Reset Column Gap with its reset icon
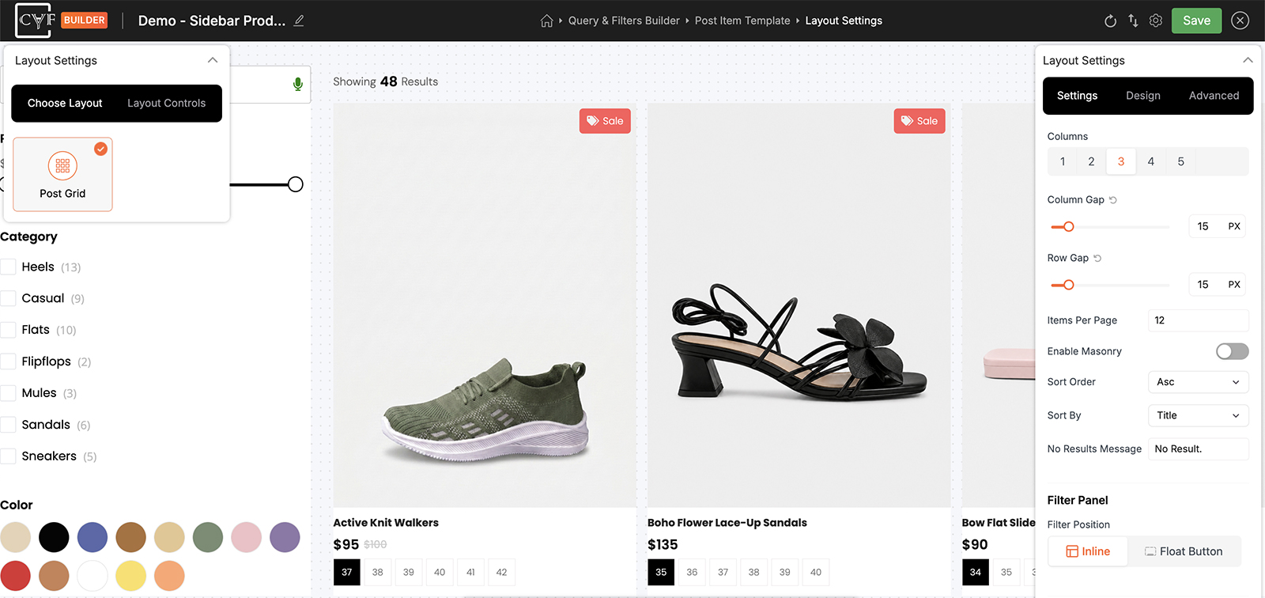Screen dimensions: 1265x598 click(x=1113, y=200)
